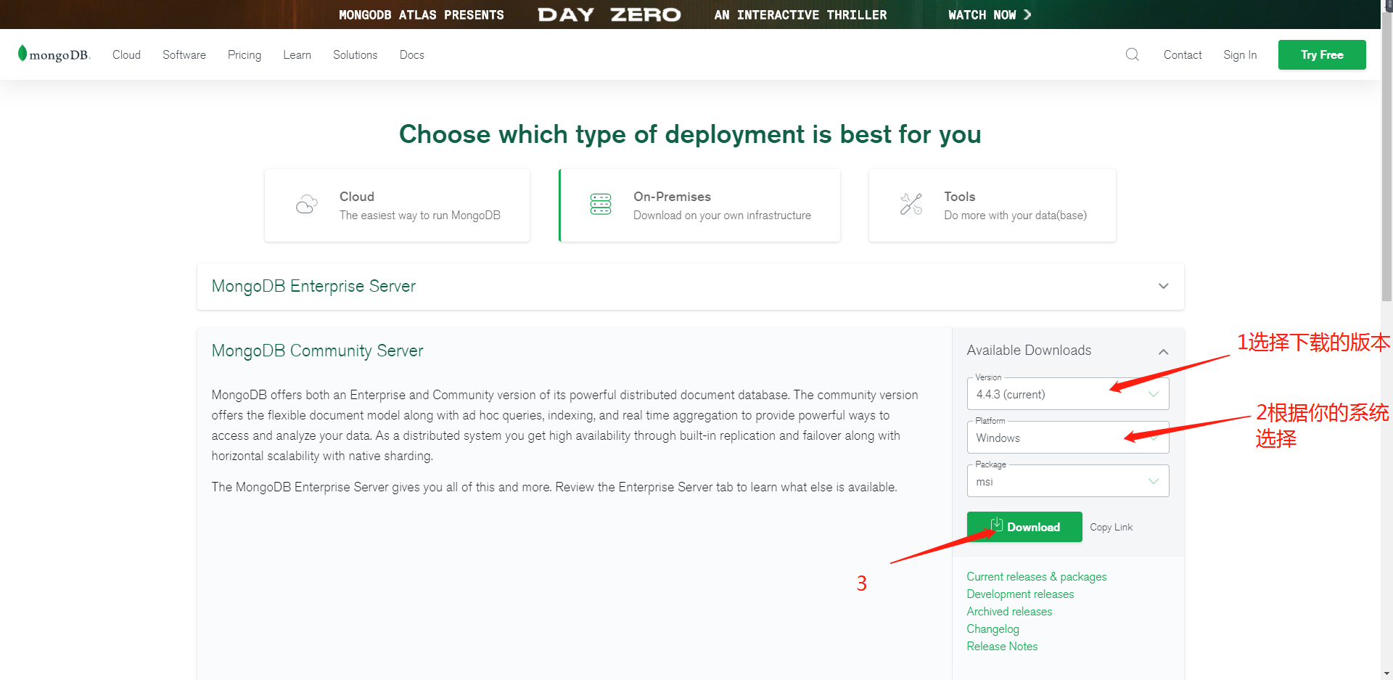
Task: Click the Watch Now arrow in banner
Action: coord(1027,15)
